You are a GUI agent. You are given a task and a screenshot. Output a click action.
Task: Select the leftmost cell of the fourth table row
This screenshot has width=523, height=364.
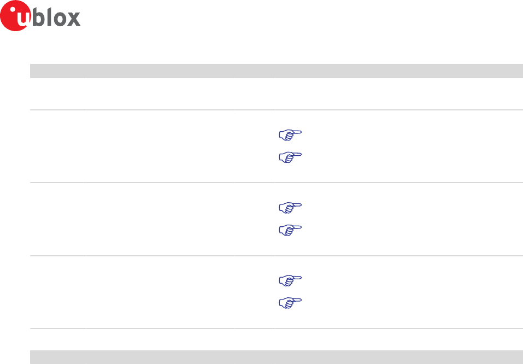click(58, 292)
